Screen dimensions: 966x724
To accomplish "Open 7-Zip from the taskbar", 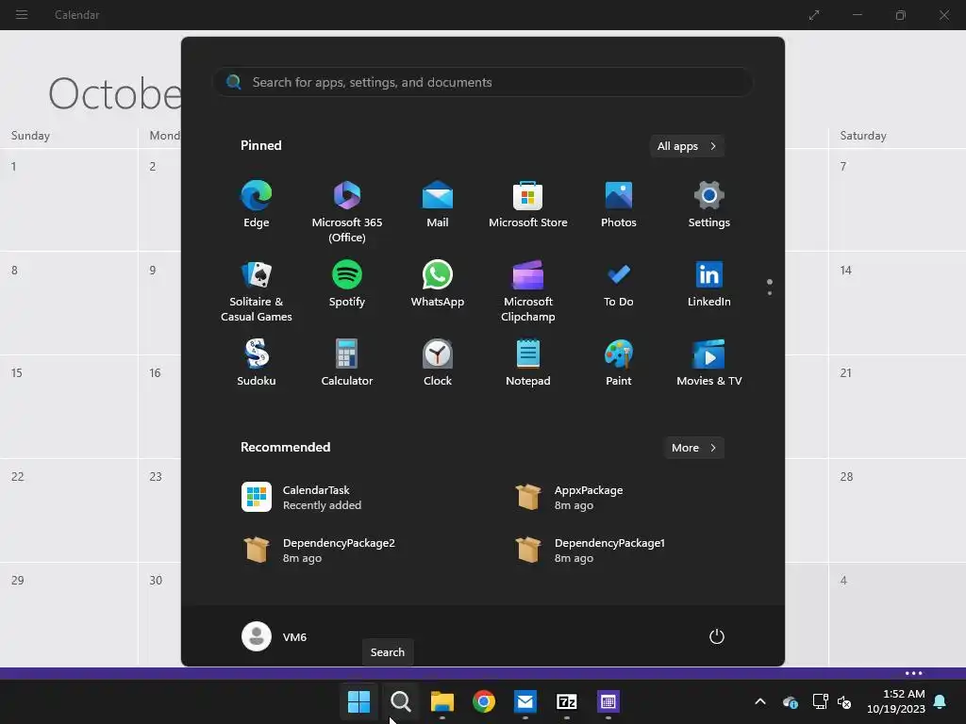I will point(566,701).
